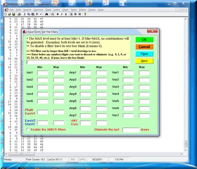Click the yellow Save button
The image size is (197, 169).
tap(144, 61)
